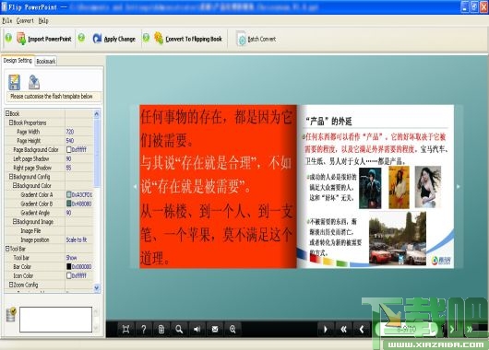
Task: Switch to the Bookmark tab
Action: tap(46, 62)
